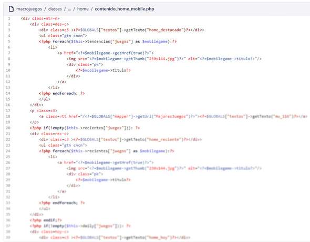Click the endforeach statement on line 14
This screenshot has height=242, width=310.
point(61,93)
